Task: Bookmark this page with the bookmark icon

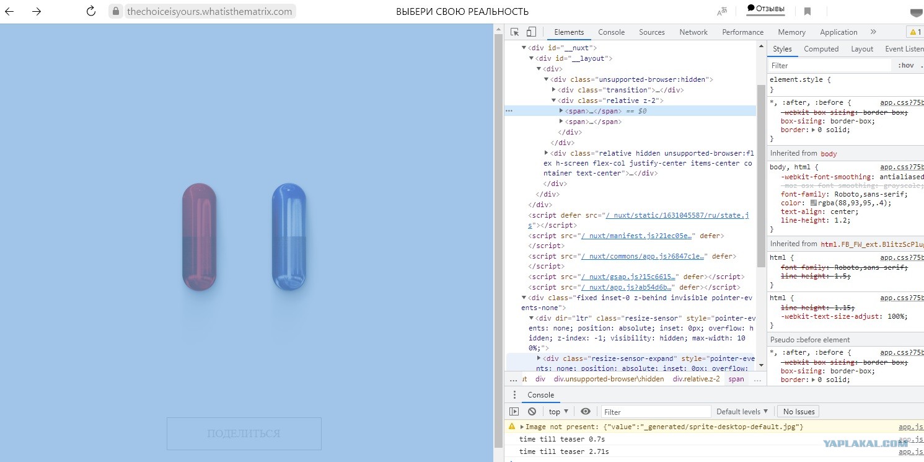Action: [807, 11]
